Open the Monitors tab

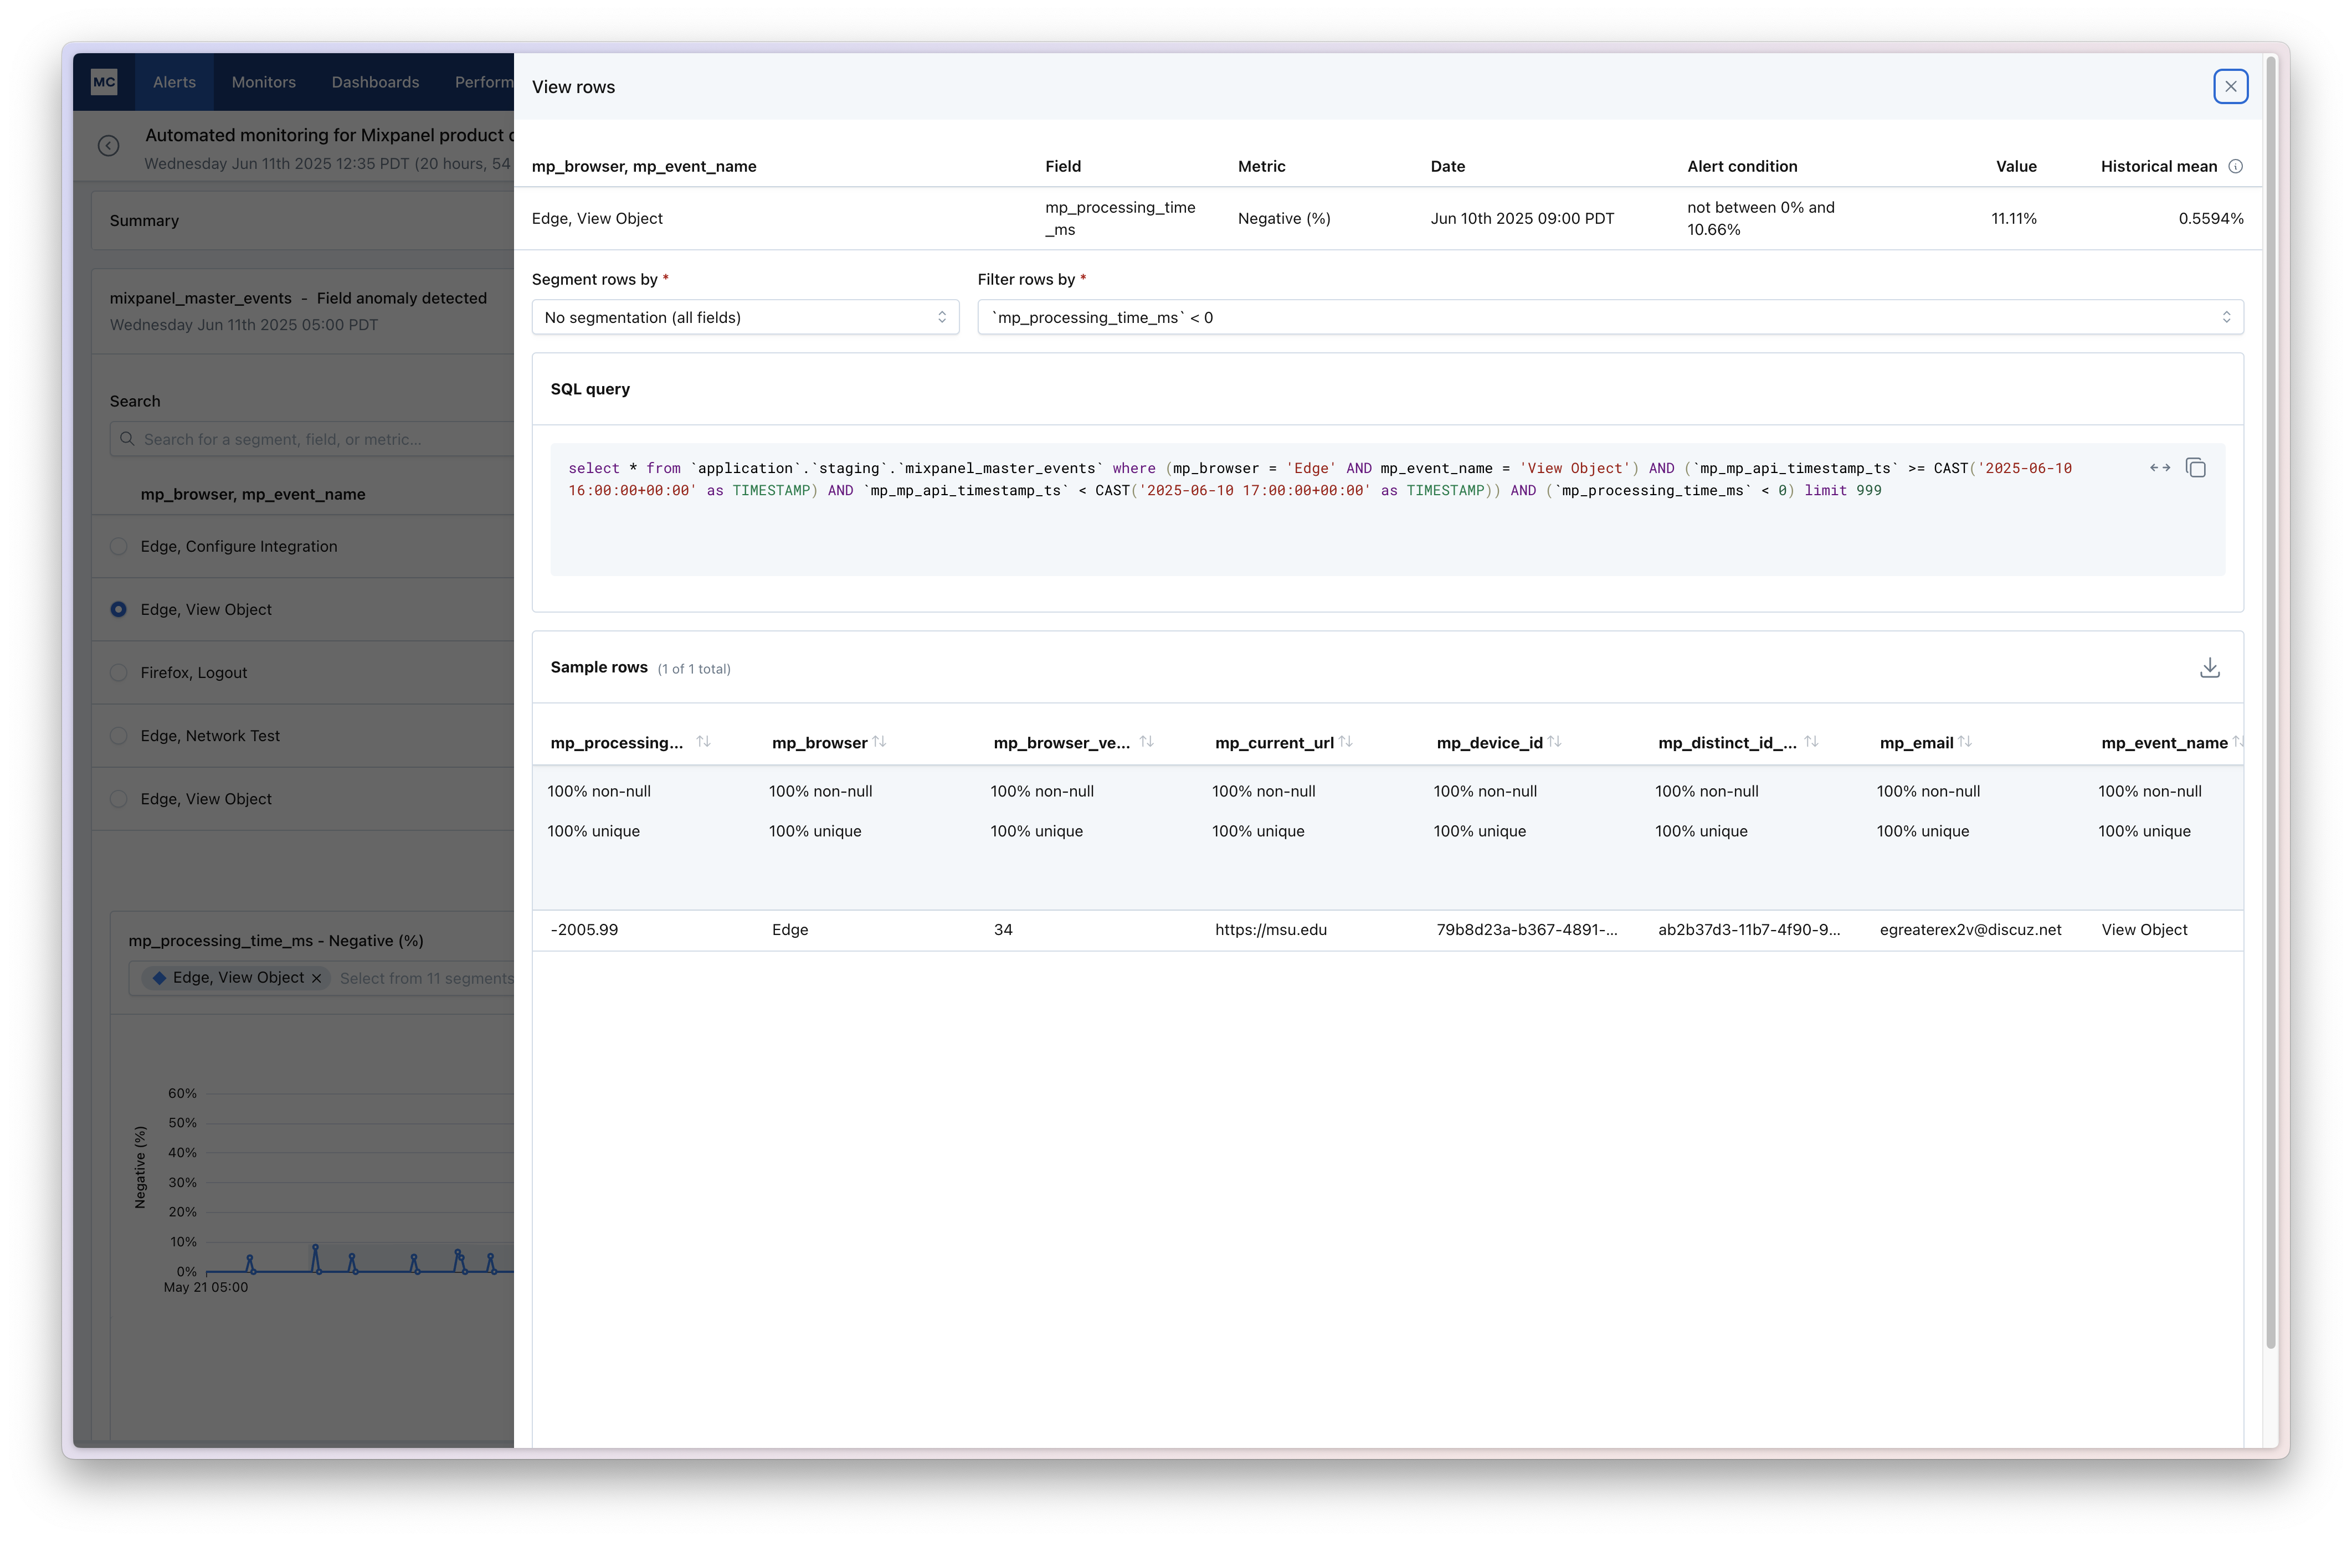[x=264, y=82]
